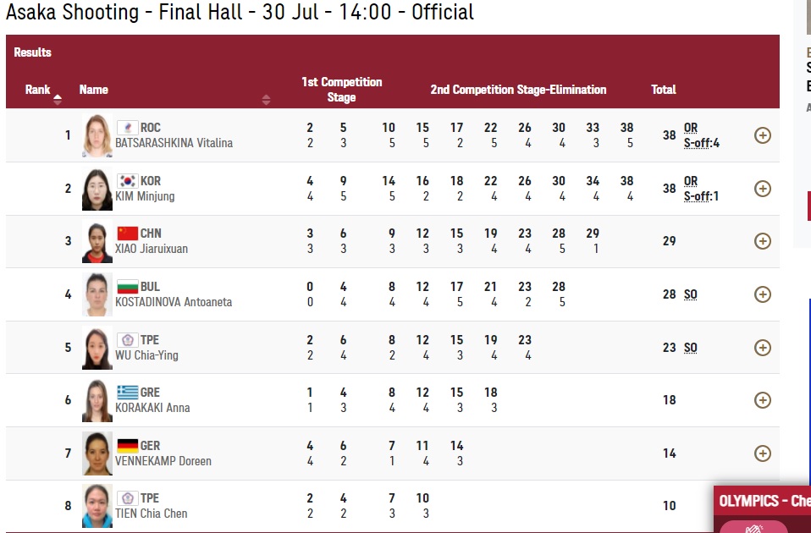Click plus icon on Xiao Jiaruixuan's row
This screenshot has width=811, height=533.
pos(762,241)
